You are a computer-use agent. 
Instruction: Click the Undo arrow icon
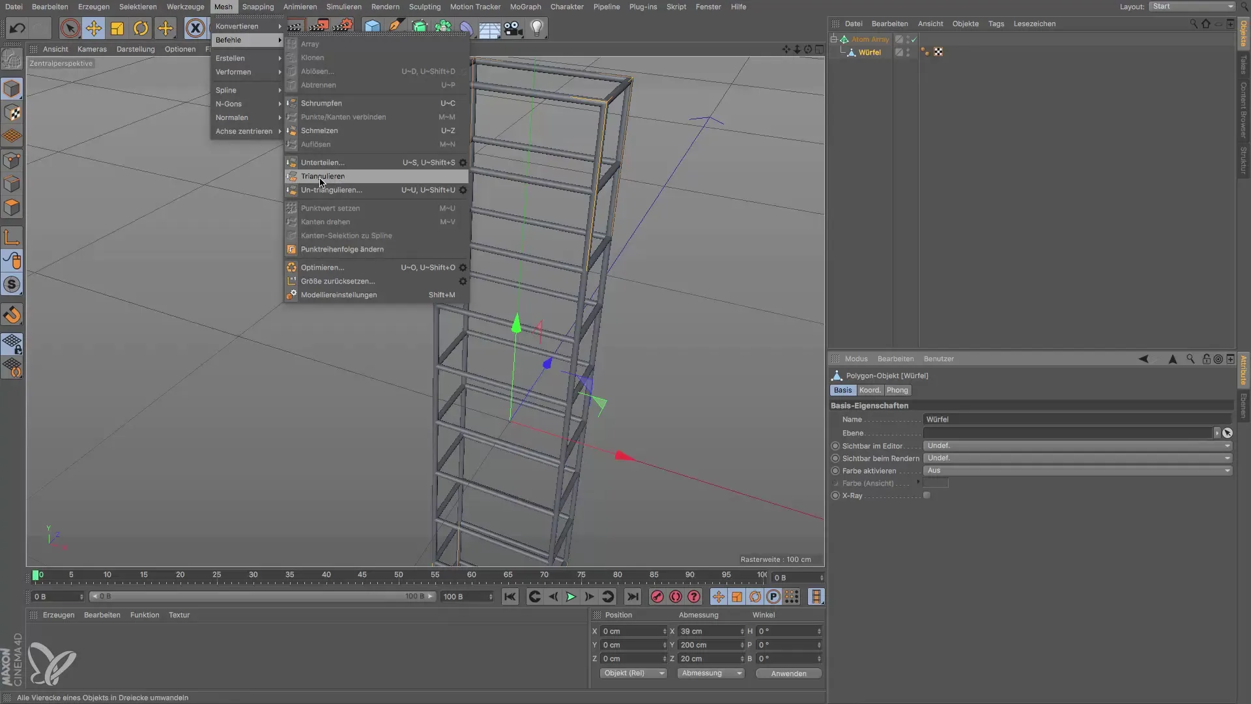click(18, 28)
